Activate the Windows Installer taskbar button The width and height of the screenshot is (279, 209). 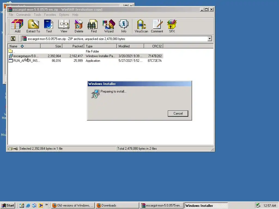[x=206, y=205]
